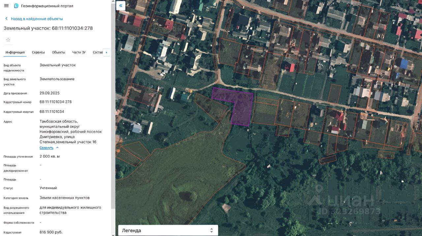Click the Геоинформационный портал logo icon

click(x=16, y=6)
